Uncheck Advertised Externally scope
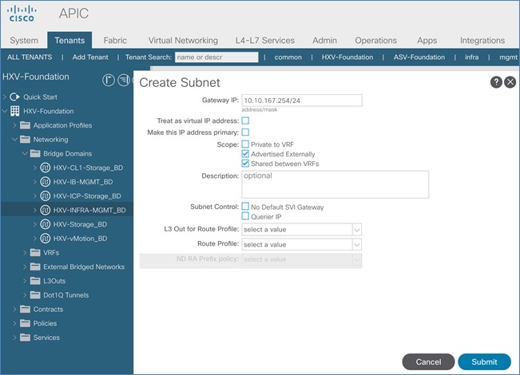The image size is (520, 375). pyautogui.click(x=245, y=154)
